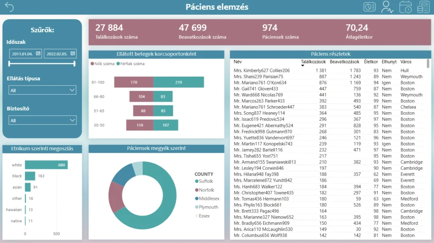This screenshot has height=243, width=434.
Task: Click the right handle of date slider
Action: coord(75,64)
